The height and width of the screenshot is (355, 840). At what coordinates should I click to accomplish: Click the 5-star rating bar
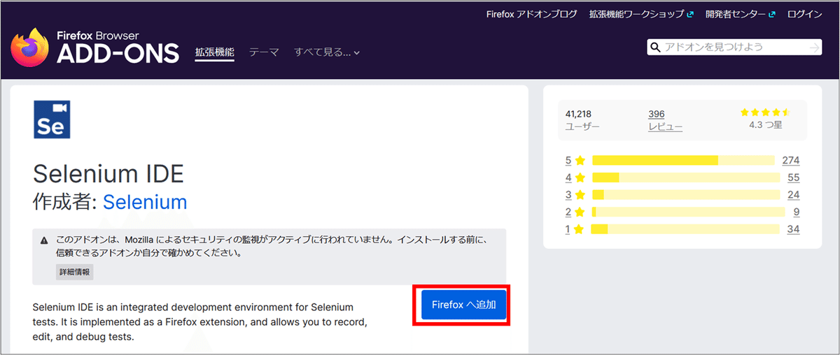pos(684,160)
